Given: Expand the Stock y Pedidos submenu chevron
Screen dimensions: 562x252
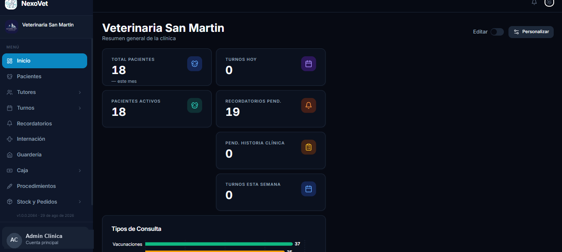Looking at the screenshot, I should [x=80, y=202].
